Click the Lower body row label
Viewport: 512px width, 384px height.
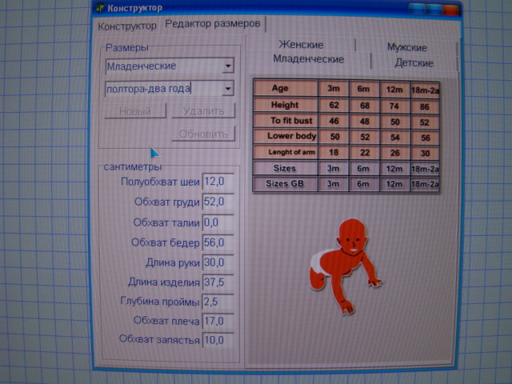[x=285, y=136]
